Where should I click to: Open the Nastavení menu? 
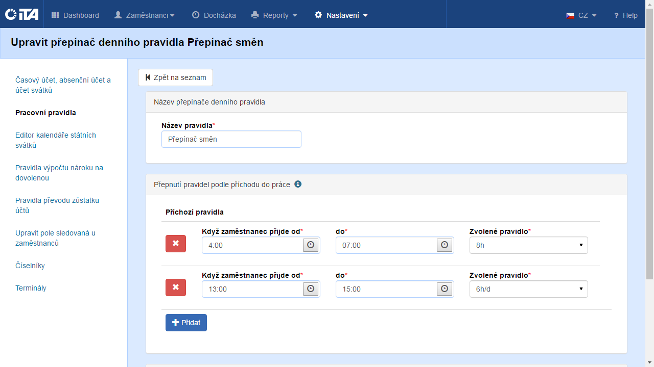pyautogui.click(x=341, y=15)
